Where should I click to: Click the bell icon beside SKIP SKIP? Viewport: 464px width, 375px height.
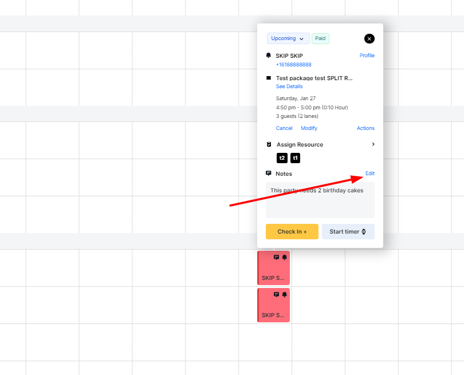coord(269,56)
